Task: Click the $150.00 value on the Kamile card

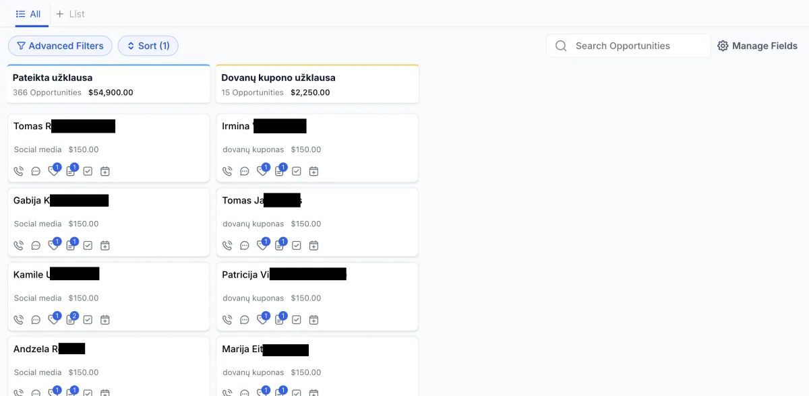Action: (84, 298)
